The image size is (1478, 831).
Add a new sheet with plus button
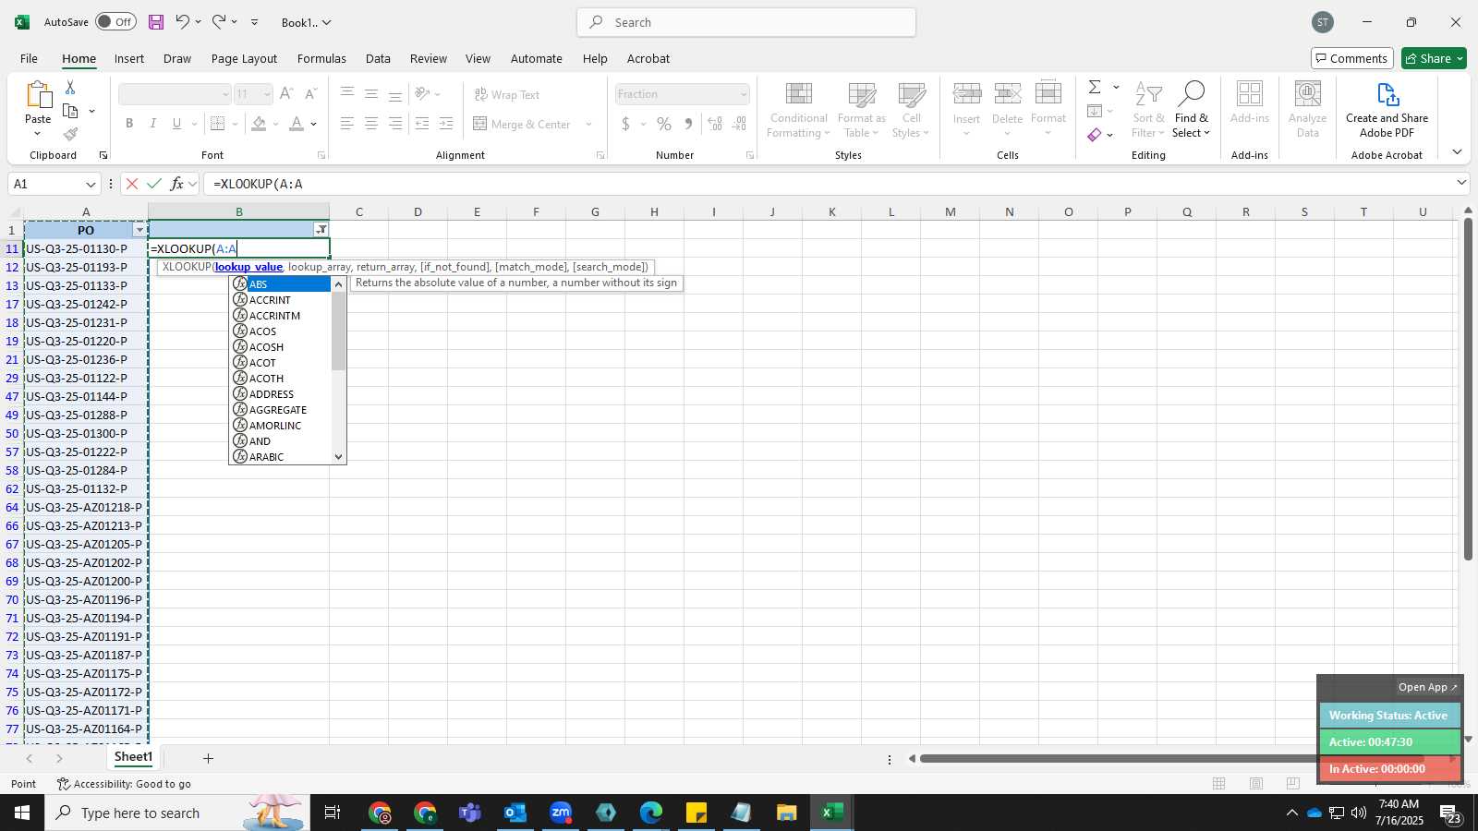click(x=208, y=758)
